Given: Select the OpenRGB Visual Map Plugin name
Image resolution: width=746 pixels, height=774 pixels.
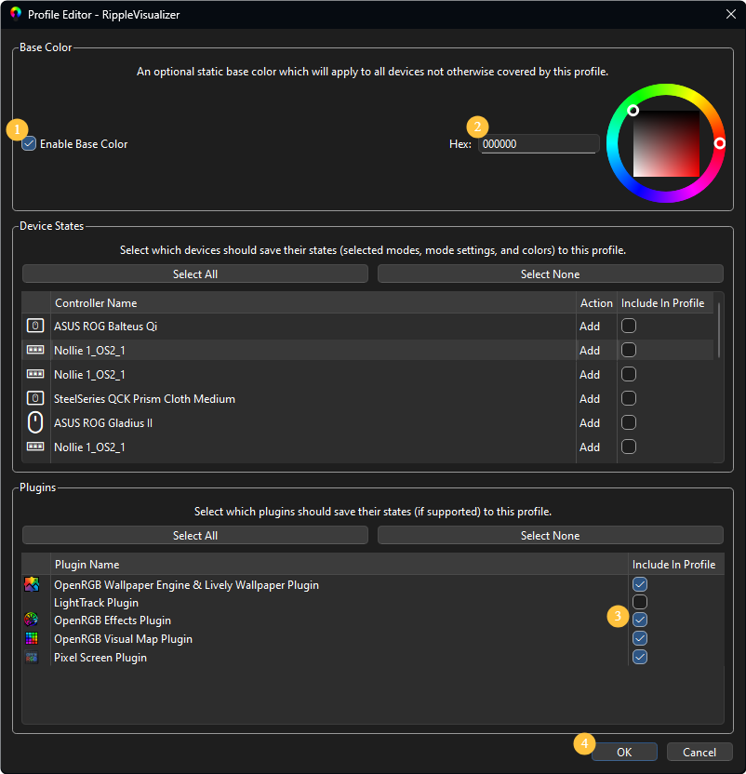Looking at the screenshot, I should tap(124, 639).
